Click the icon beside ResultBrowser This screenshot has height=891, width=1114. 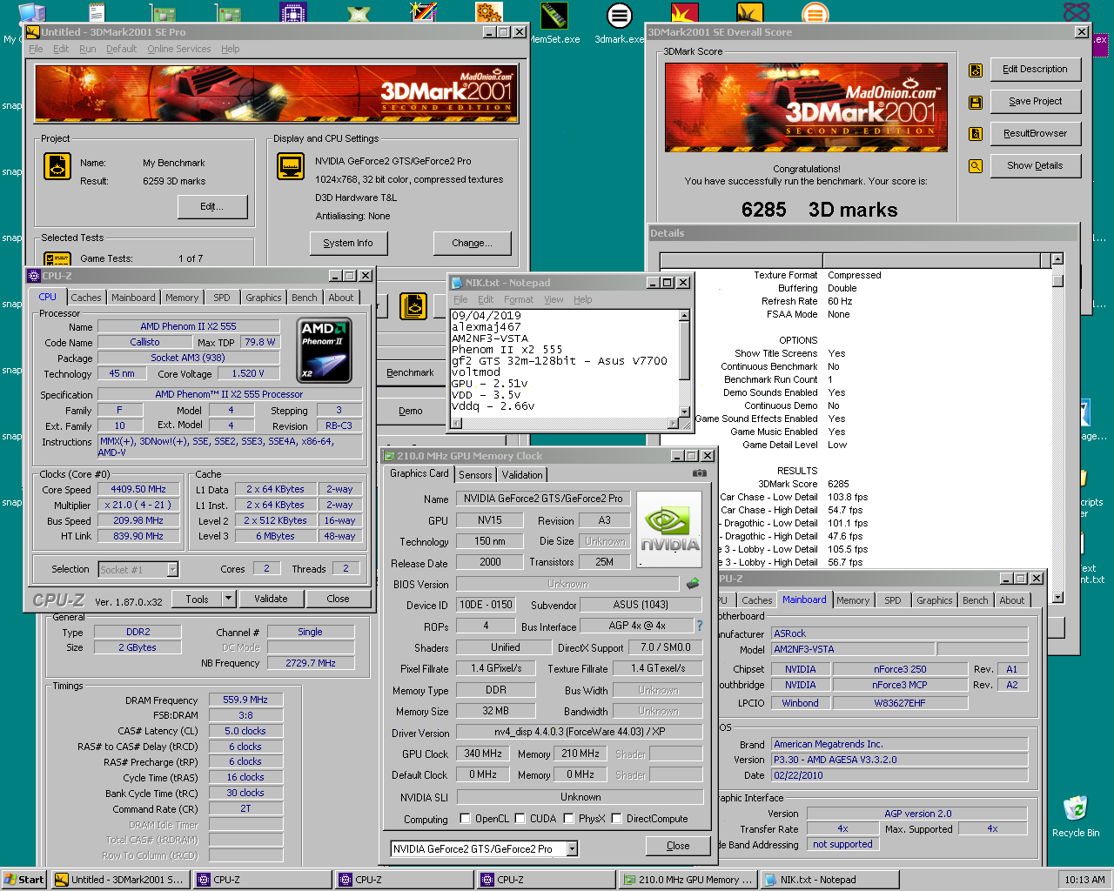pyautogui.click(x=976, y=134)
